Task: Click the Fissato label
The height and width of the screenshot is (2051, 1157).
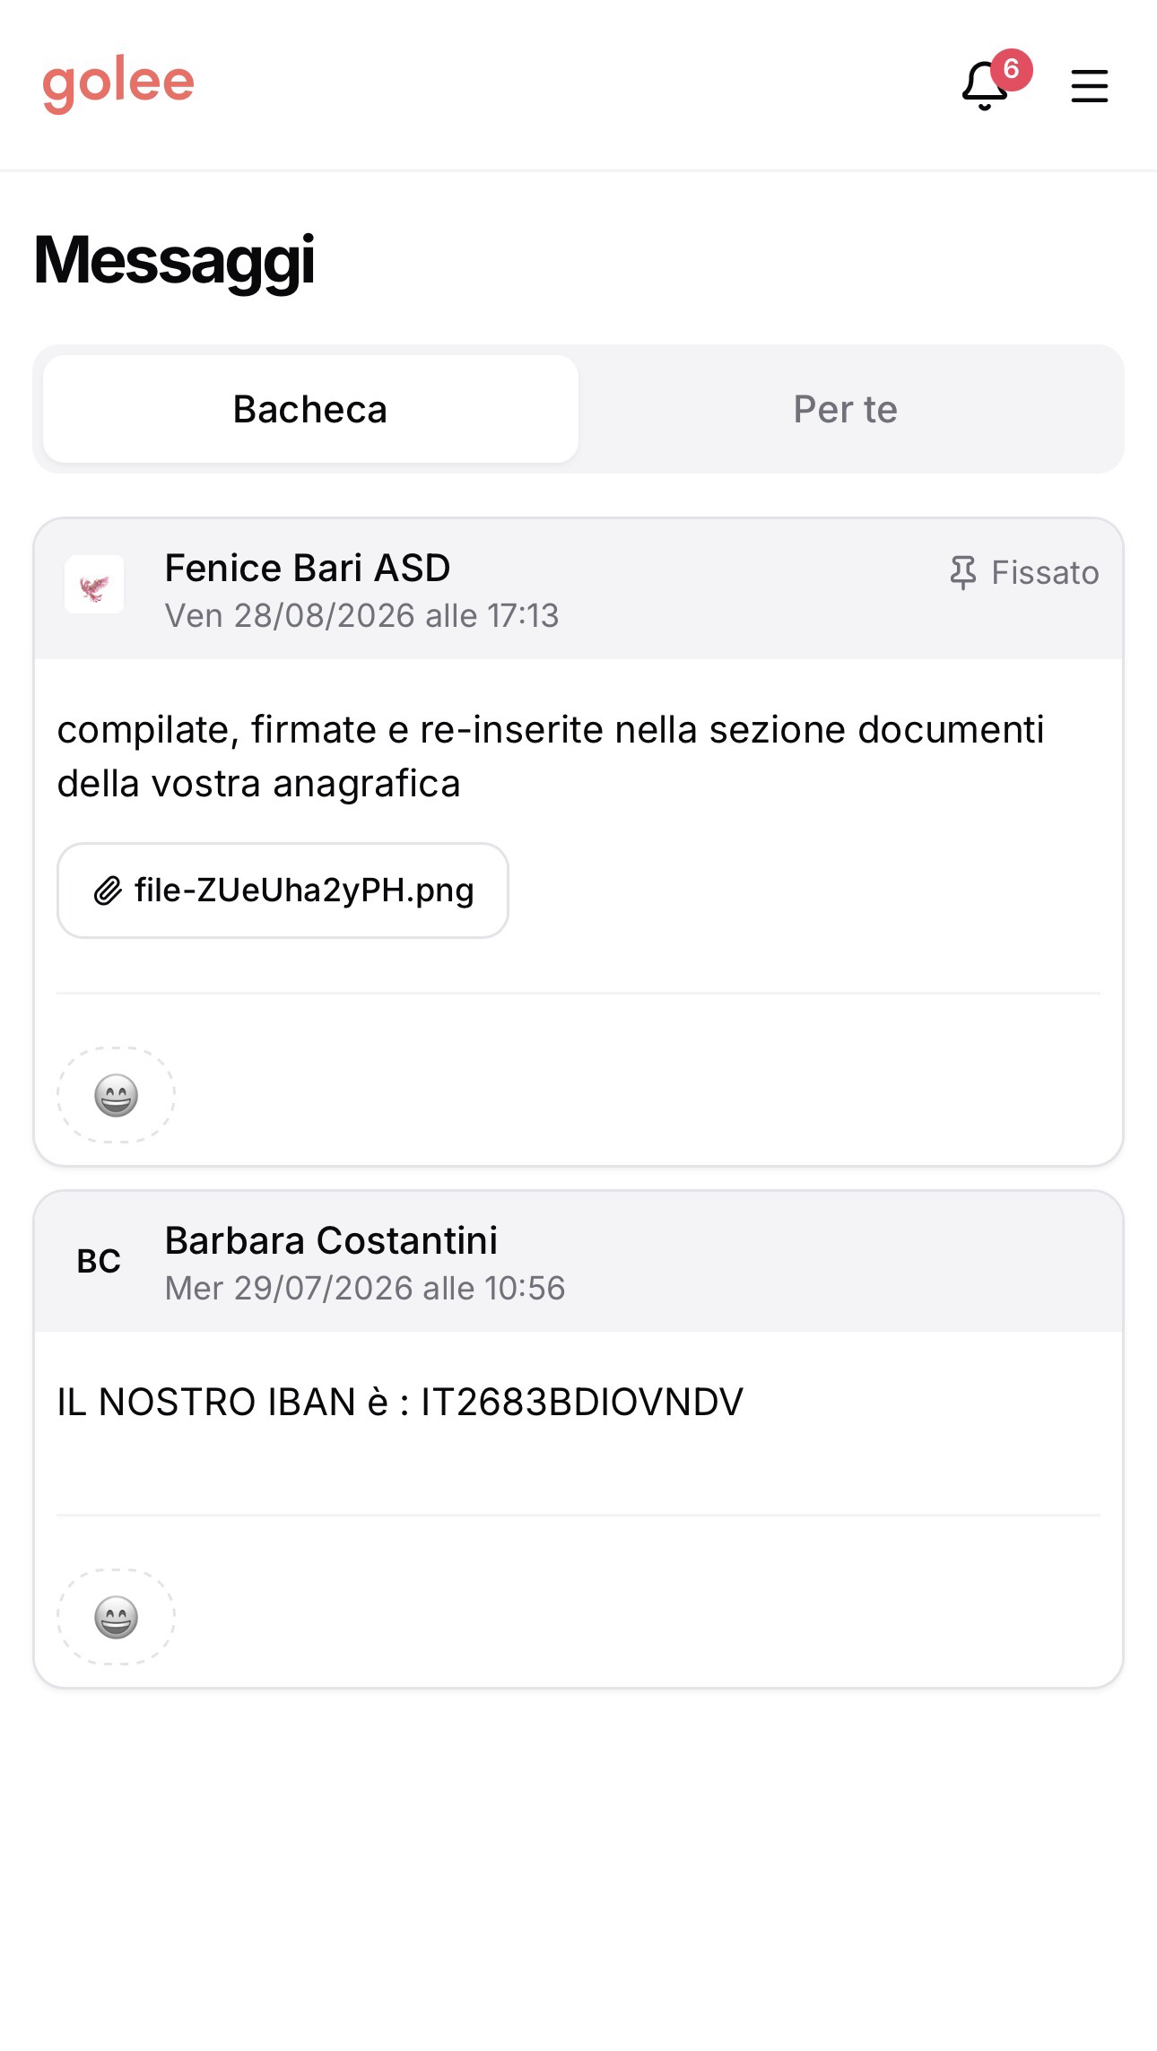Action: pyautogui.click(x=1045, y=572)
